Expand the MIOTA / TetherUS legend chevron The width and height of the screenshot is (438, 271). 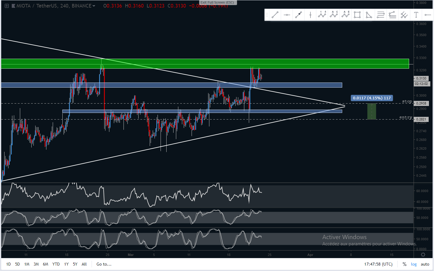click(94, 6)
